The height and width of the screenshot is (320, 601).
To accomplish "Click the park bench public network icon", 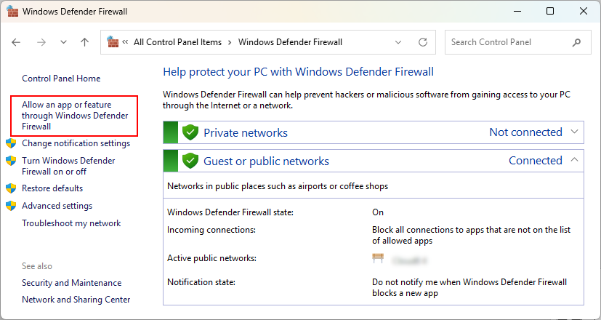I will (378, 258).
